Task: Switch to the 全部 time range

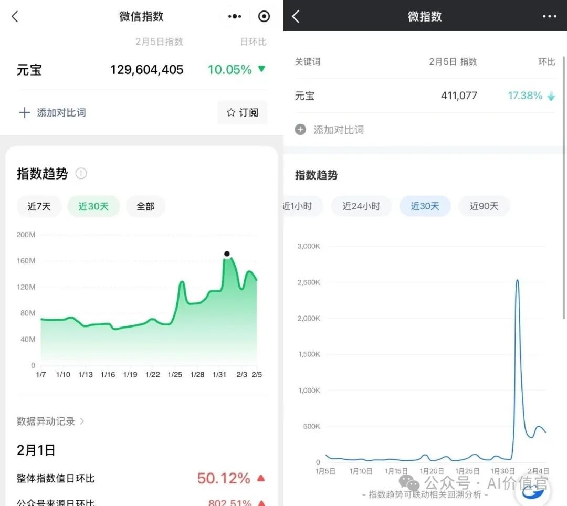Action: click(145, 206)
